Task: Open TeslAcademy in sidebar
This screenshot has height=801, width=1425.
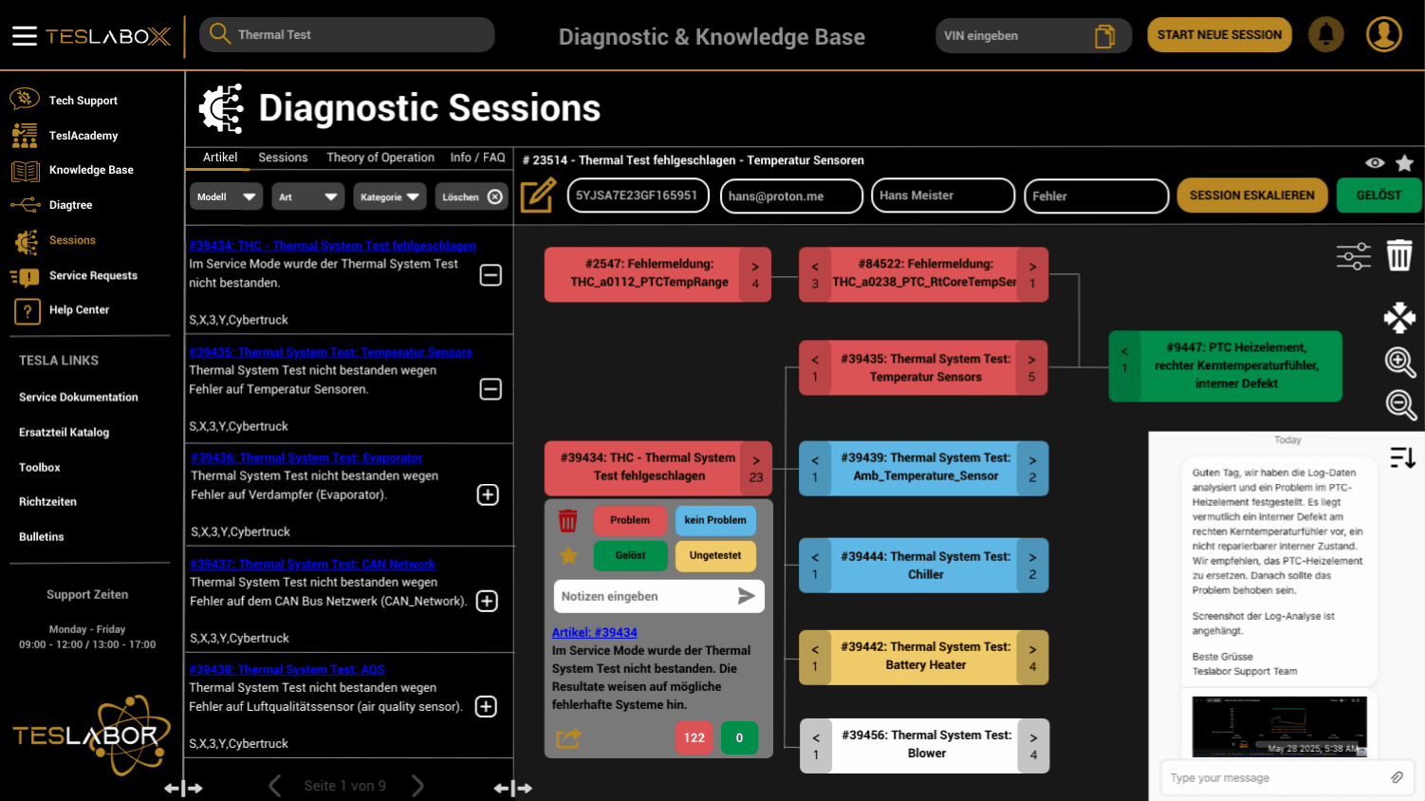Action: pos(83,136)
